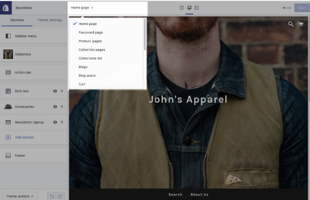Open the cart icon in the store preview
The width and height of the screenshot is (310, 200).
point(301,24)
